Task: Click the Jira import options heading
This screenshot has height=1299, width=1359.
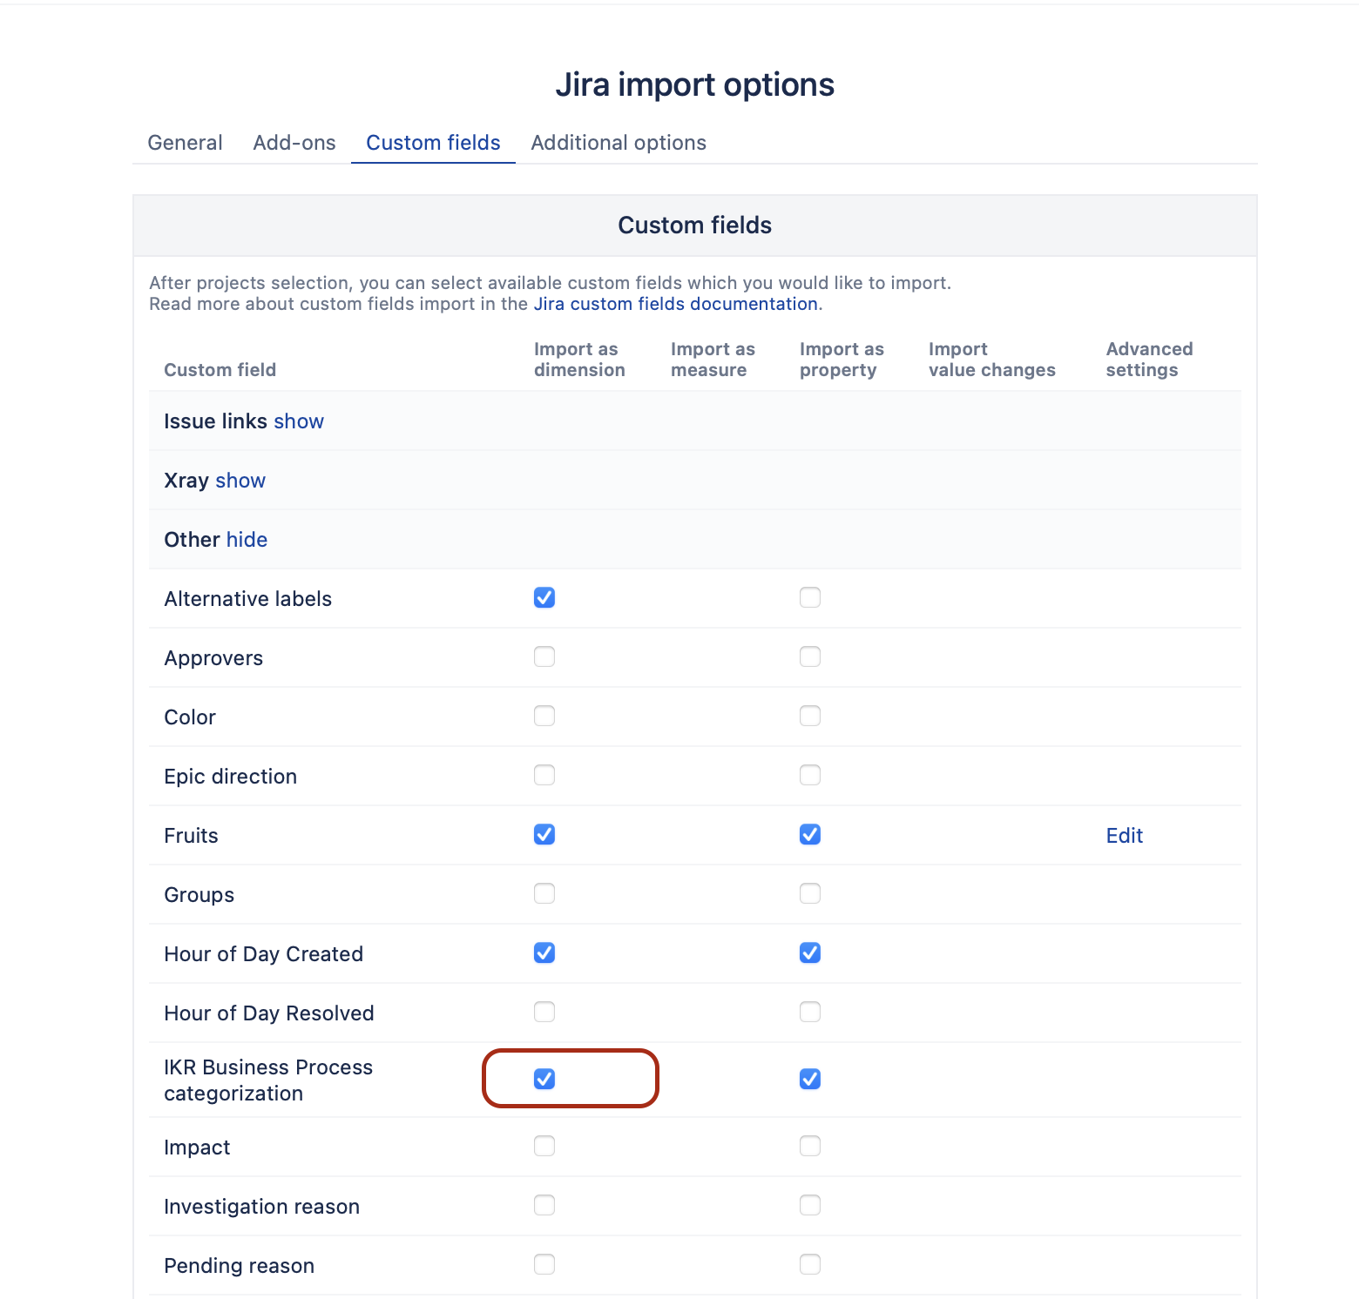Action: click(x=695, y=84)
